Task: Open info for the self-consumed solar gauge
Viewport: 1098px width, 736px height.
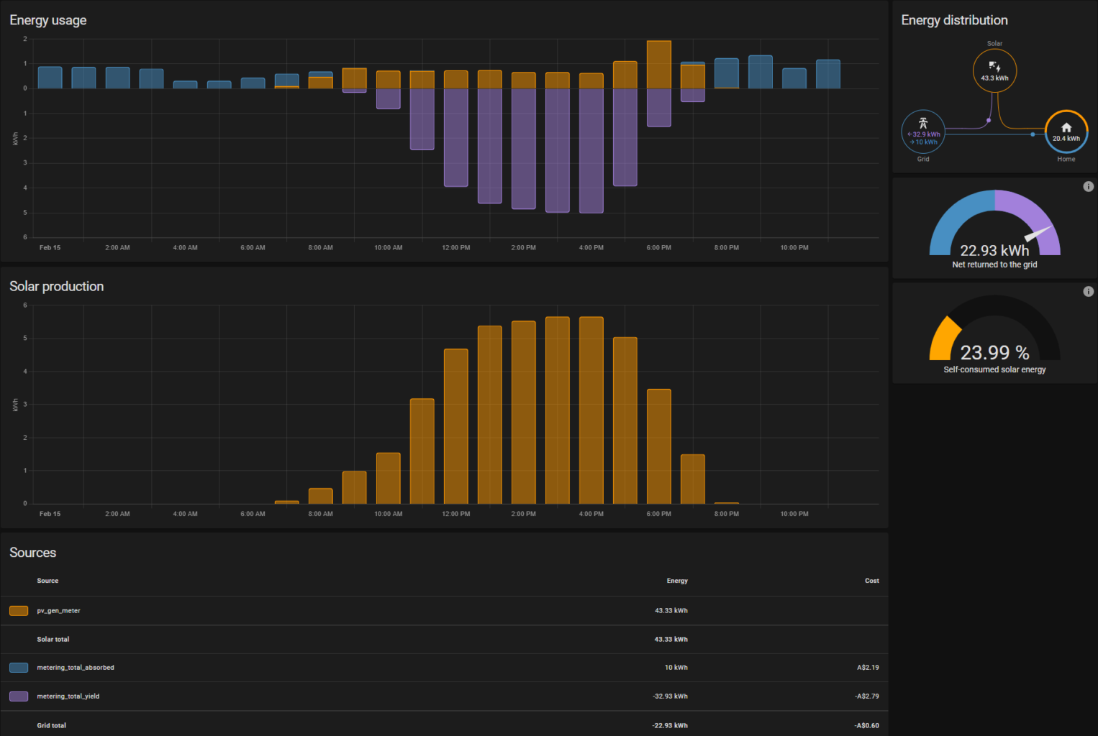Action: click(1089, 291)
